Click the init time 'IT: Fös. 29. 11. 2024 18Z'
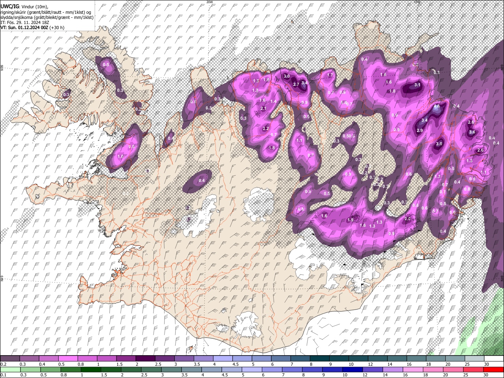Viewport: 504px width, 378px height. pyautogui.click(x=24, y=22)
